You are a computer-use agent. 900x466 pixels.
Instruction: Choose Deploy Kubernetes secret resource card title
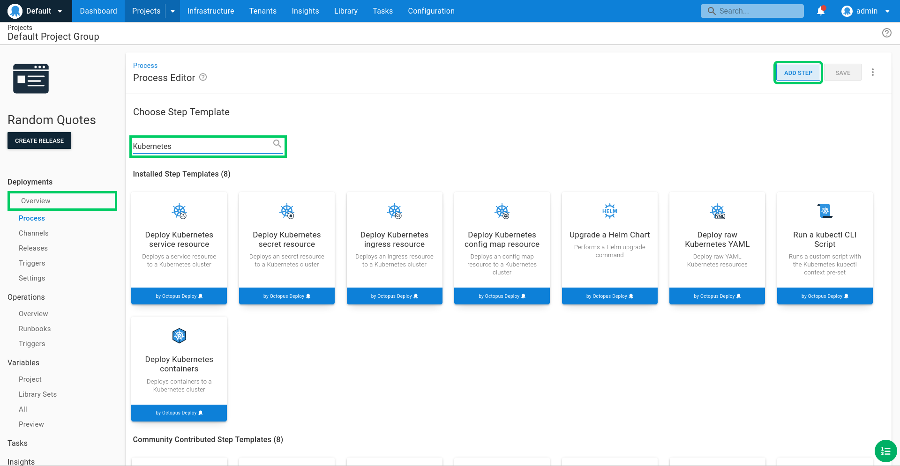click(287, 239)
